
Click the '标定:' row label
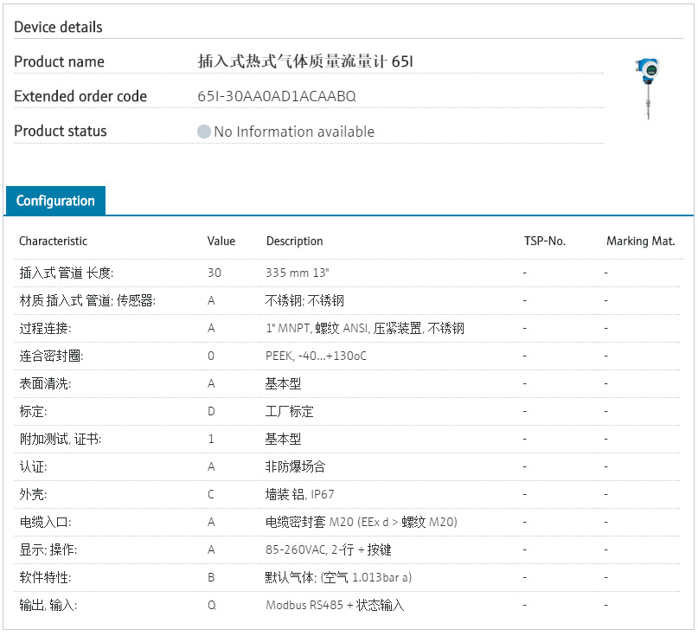[33, 411]
